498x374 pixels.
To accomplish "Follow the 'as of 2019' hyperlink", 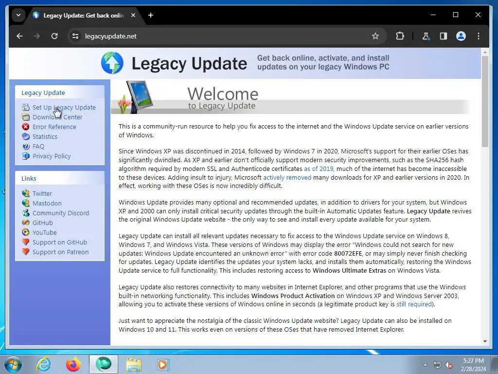I will 319,169.
